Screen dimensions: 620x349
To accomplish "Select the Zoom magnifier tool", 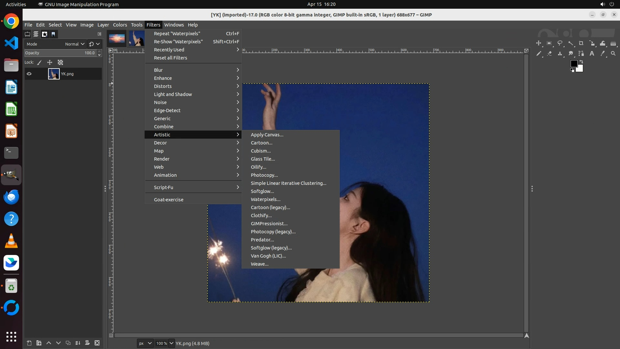I will 613,54.
